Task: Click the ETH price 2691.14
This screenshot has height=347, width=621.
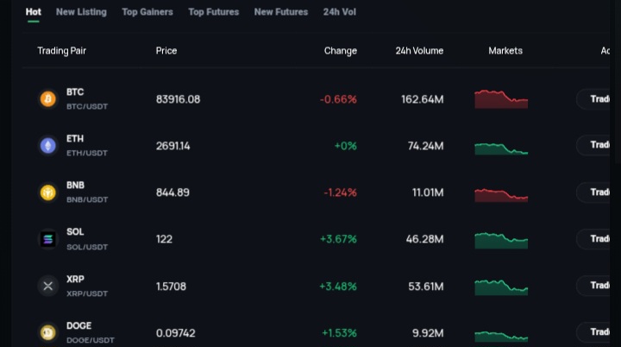Action: [x=172, y=146]
